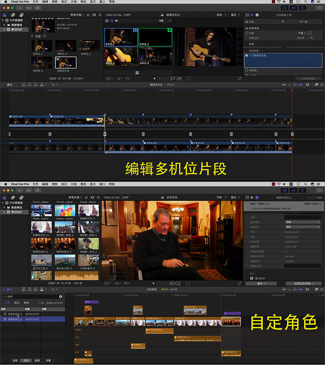The width and height of the screenshot is (325, 365).
Task: Open photos and audio sidebar in top window
Action: click(13, 15)
